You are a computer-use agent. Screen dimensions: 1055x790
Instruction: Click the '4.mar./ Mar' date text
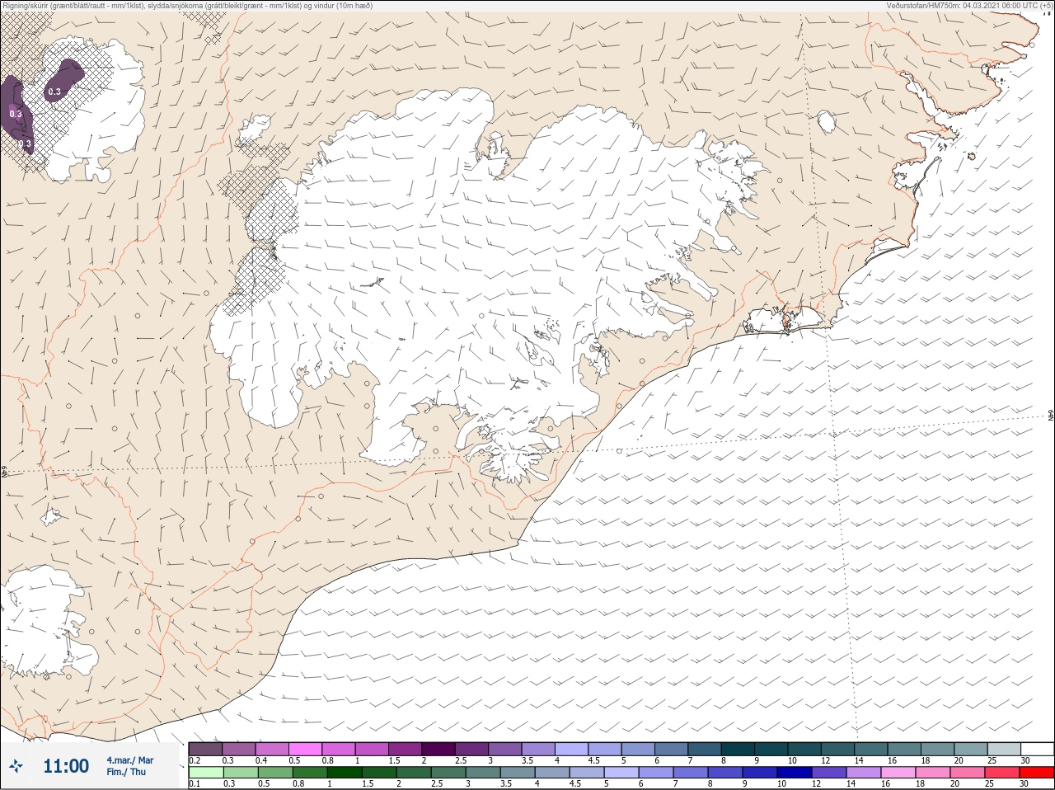point(129,760)
